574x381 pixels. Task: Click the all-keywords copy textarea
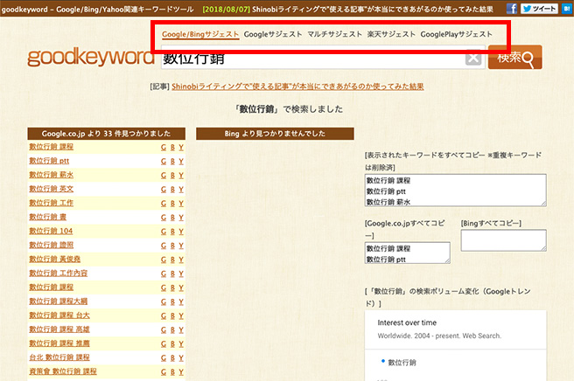[455, 190]
